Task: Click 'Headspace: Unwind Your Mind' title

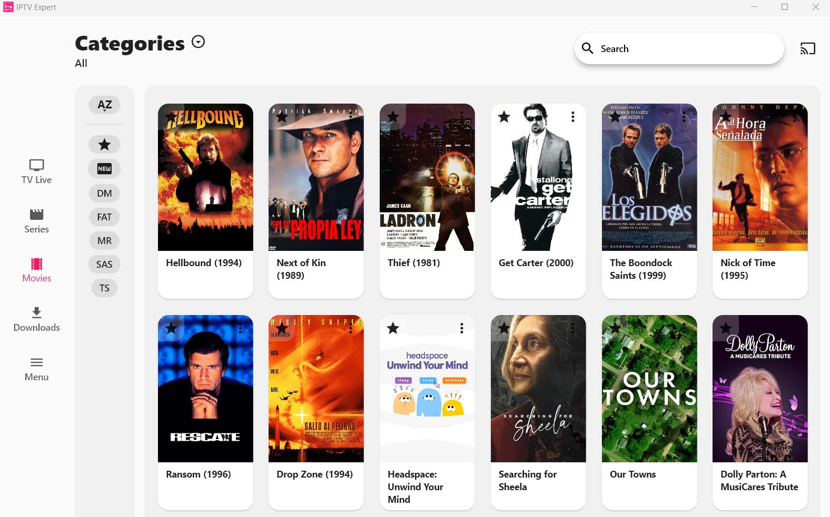Action: click(x=416, y=486)
